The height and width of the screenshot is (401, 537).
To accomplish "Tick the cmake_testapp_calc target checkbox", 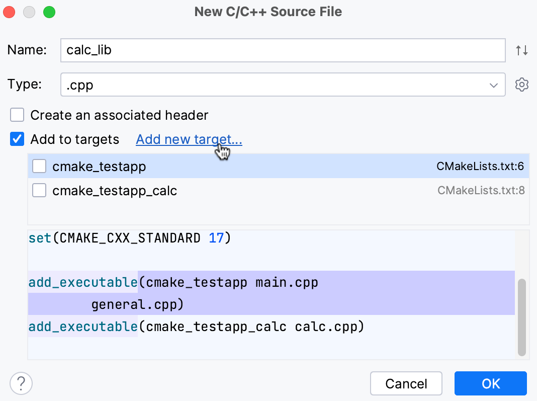I will point(39,191).
